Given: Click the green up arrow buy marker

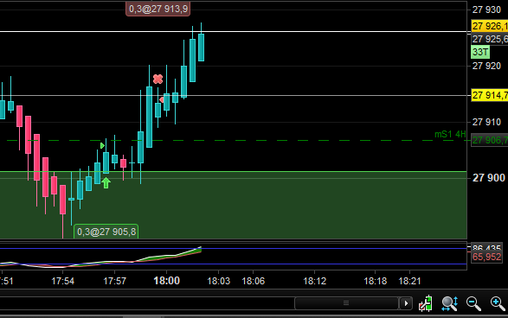Looking at the screenshot, I should click(x=106, y=183).
